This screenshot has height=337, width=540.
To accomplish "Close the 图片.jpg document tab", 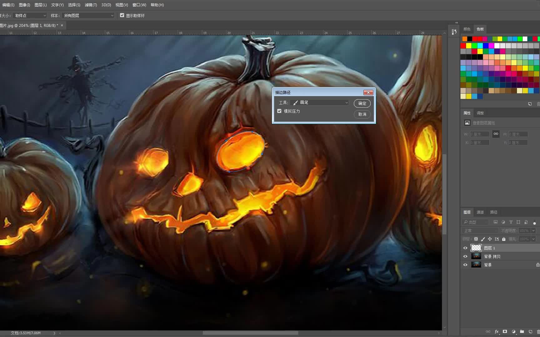I will coord(62,25).
